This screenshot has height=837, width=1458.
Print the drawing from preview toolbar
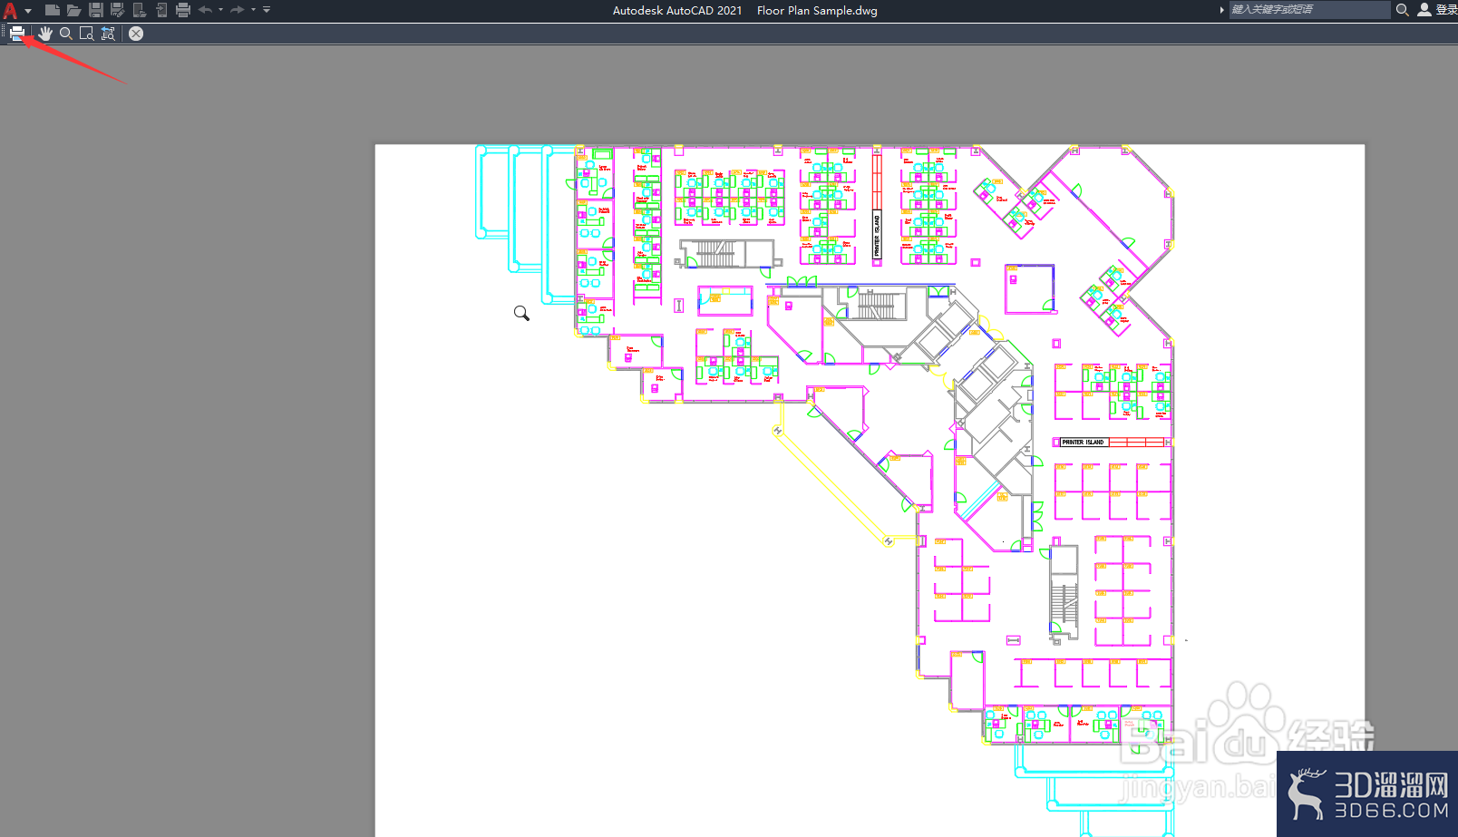point(17,34)
